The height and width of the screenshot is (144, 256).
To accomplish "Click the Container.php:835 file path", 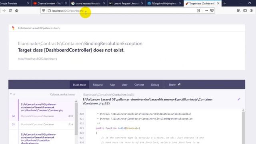I will [148, 101].
